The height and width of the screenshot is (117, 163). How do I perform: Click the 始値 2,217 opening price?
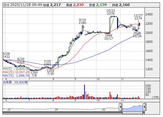pyautogui.click(x=52, y=5)
